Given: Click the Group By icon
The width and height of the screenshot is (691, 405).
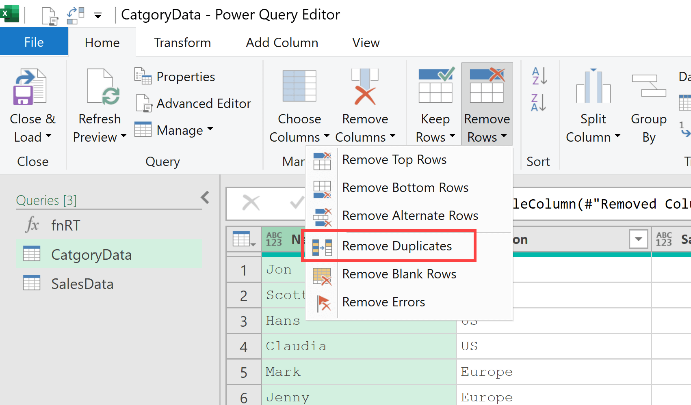Looking at the screenshot, I should point(649,85).
